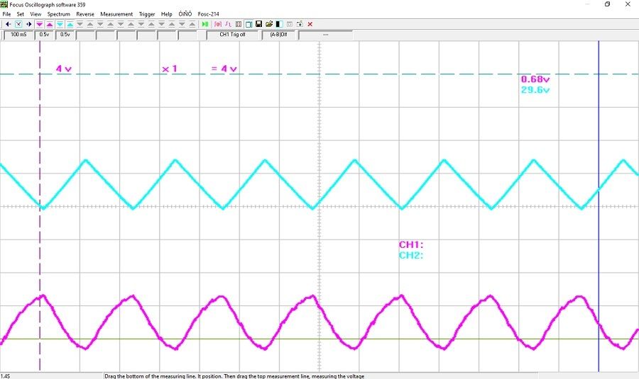
Task: Toggle the grid display icon
Action: [x=239, y=24]
